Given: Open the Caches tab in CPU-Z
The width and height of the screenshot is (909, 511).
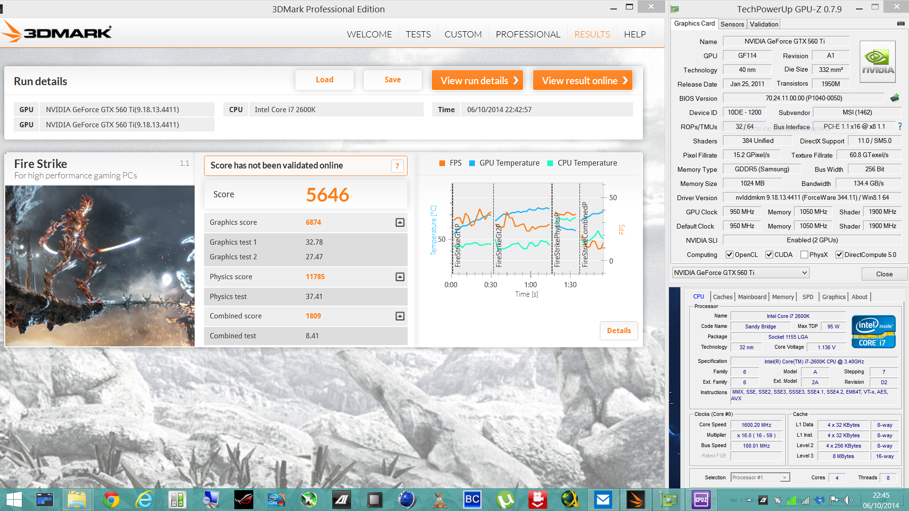Looking at the screenshot, I should point(723,297).
